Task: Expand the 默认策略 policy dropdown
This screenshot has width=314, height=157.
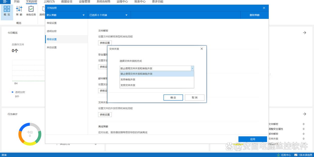Action: click(84, 15)
